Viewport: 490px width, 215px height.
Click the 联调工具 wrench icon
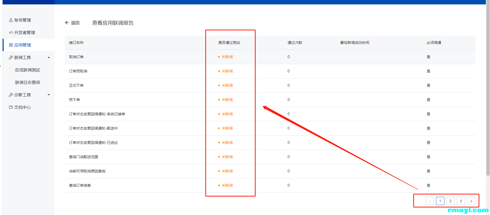point(11,57)
